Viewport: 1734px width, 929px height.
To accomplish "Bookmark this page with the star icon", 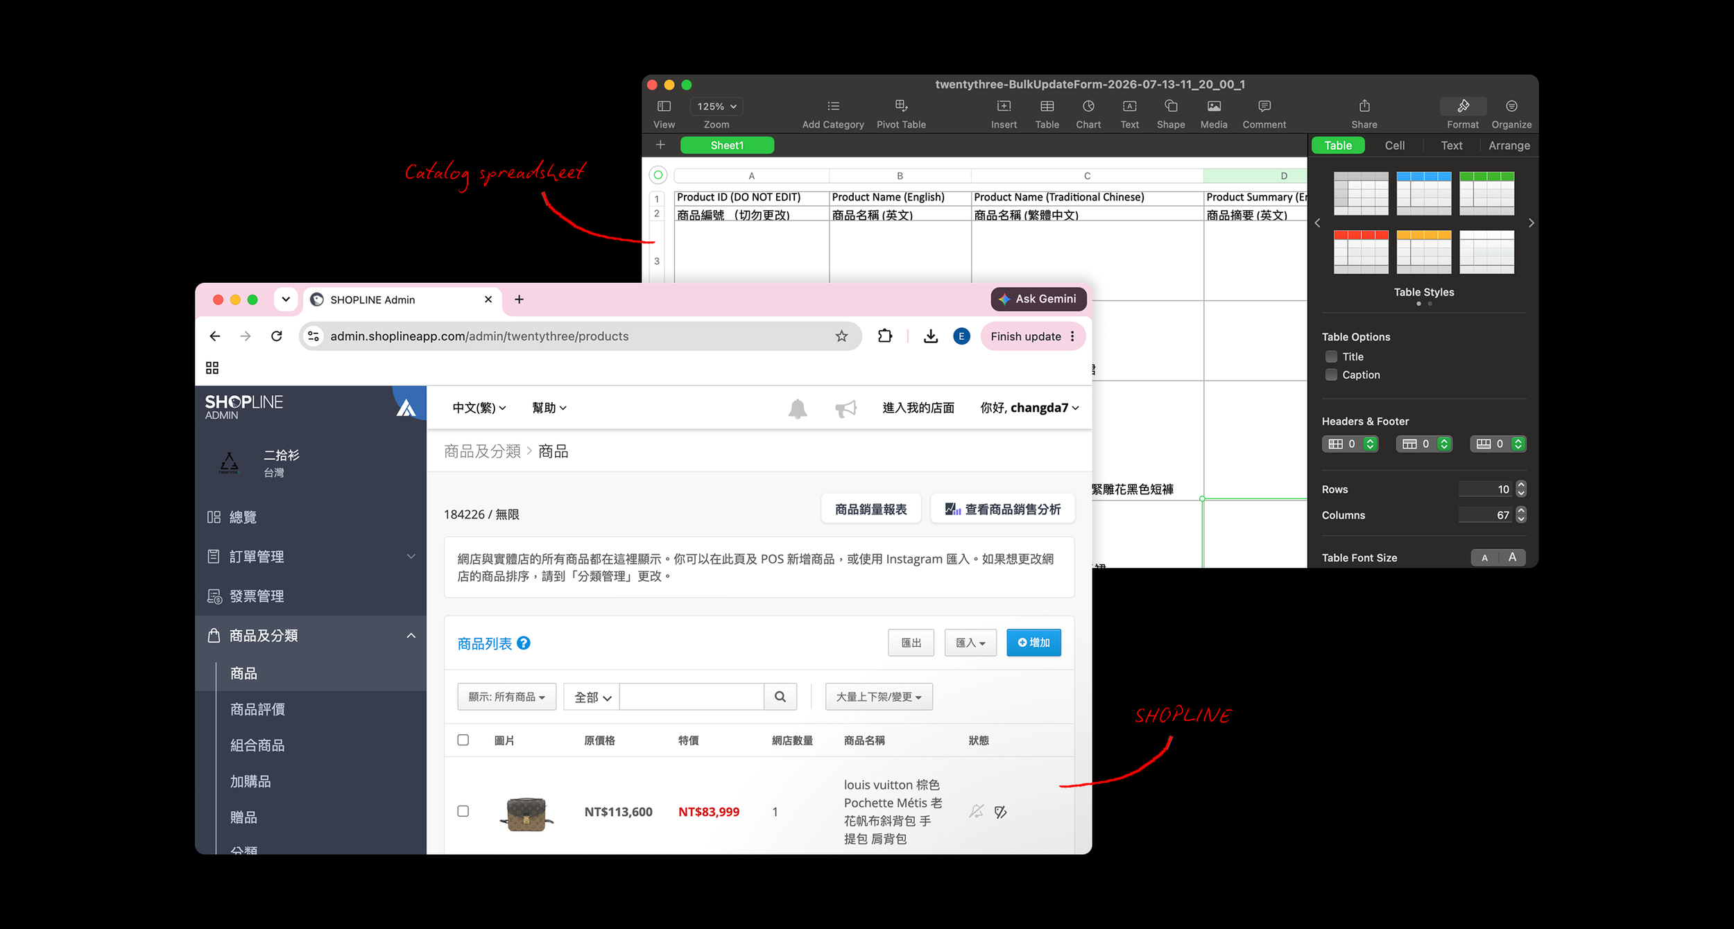I will point(841,336).
